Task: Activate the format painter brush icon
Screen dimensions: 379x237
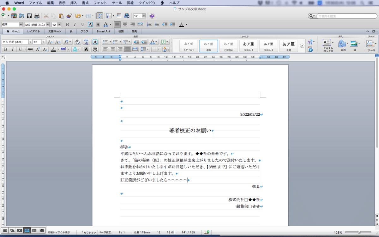Action: pyautogui.click(x=69, y=16)
